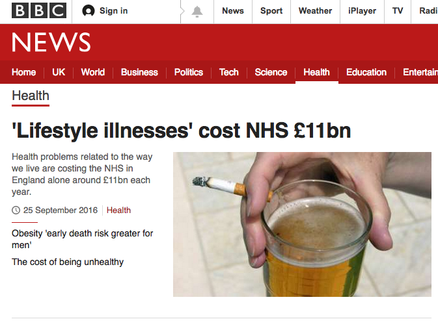Select the Home news tab
This screenshot has height=330, width=438.
pos(23,72)
